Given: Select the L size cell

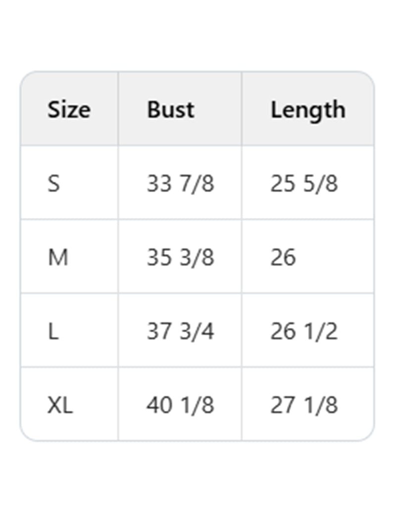Looking at the screenshot, I should point(53,331).
